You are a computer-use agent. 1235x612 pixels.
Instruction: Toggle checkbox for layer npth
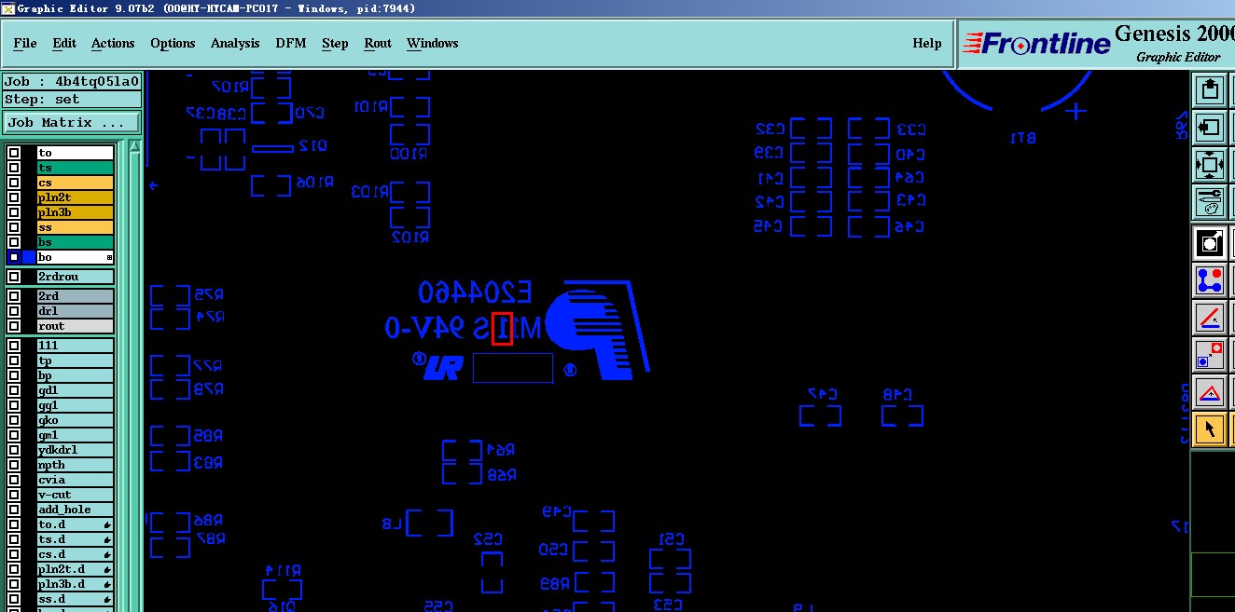tap(14, 465)
